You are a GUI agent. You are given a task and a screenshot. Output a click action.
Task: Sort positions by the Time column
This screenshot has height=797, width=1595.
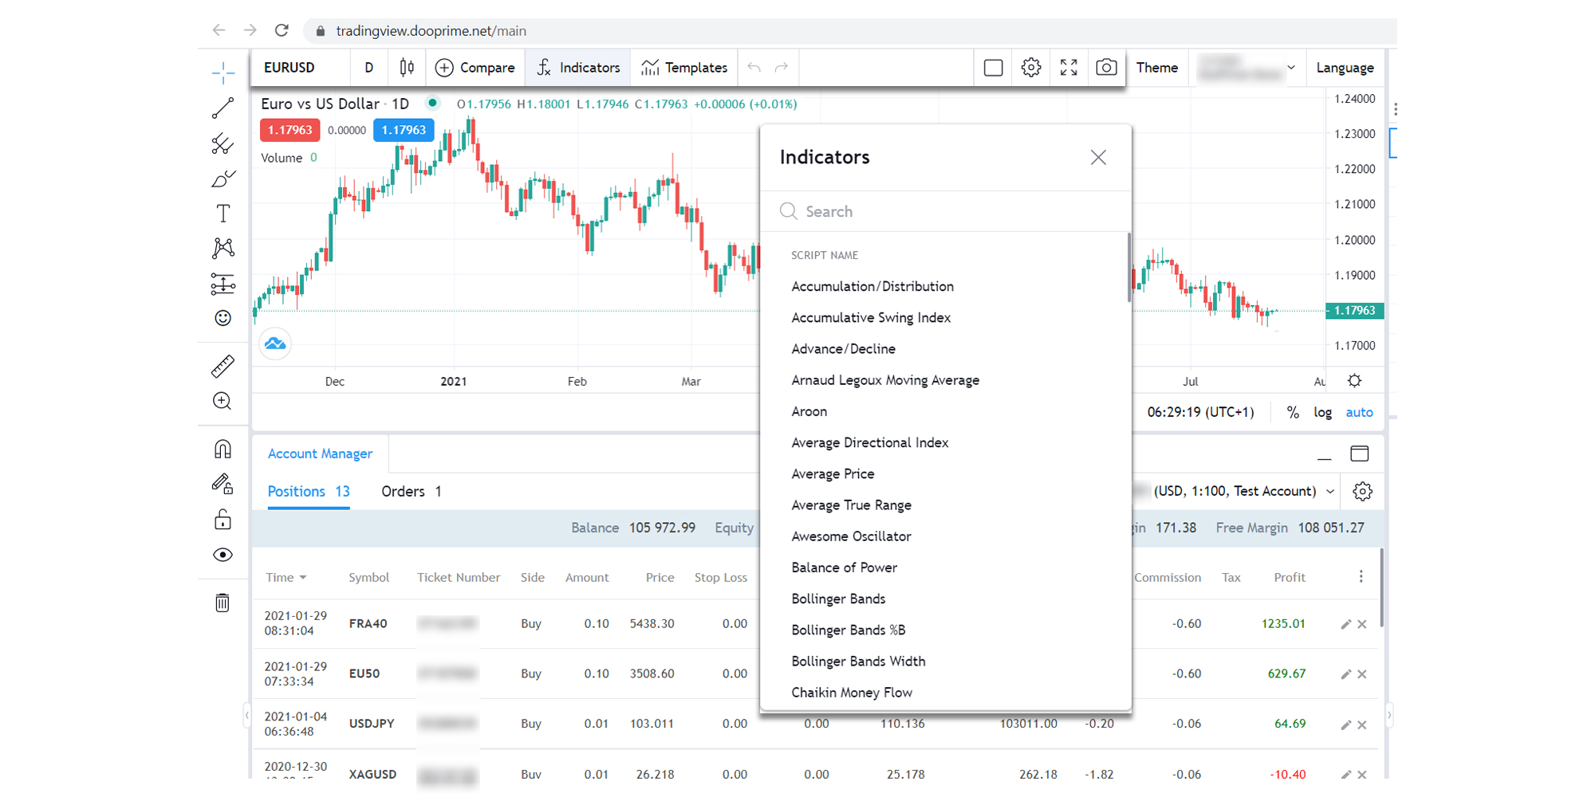click(286, 577)
